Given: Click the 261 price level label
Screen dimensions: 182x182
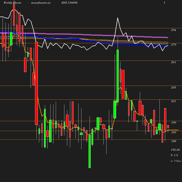Looking at the screenshot, I should 173,62.
